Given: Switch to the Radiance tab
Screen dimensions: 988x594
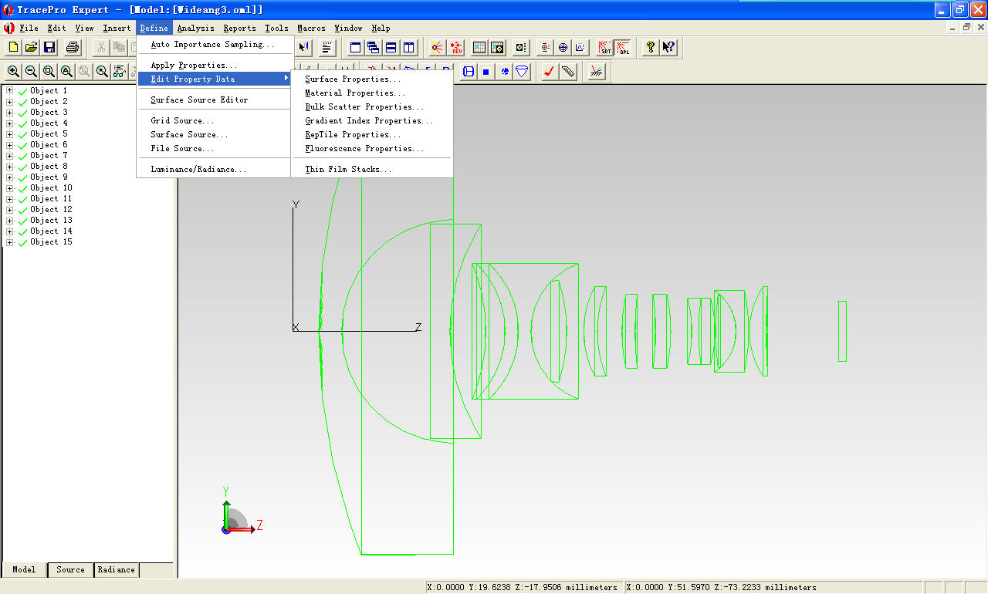Looking at the screenshot, I should [117, 570].
